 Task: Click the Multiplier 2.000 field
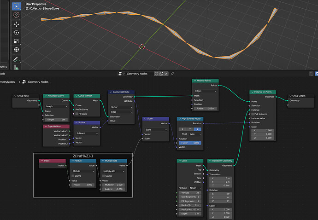(113, 185)
